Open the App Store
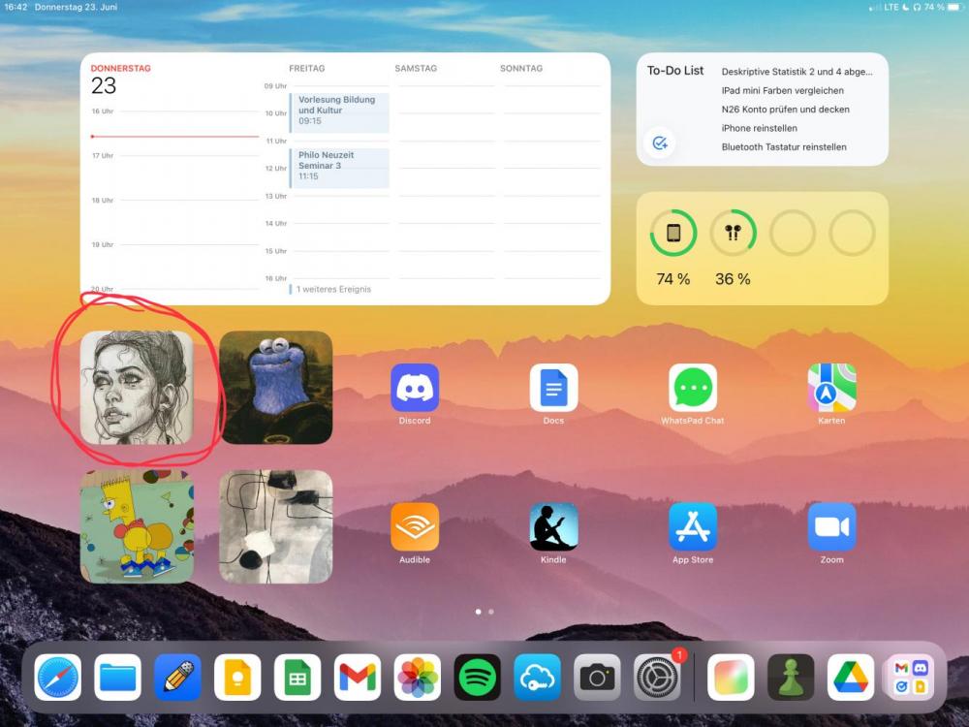 (x=693, y=527)
